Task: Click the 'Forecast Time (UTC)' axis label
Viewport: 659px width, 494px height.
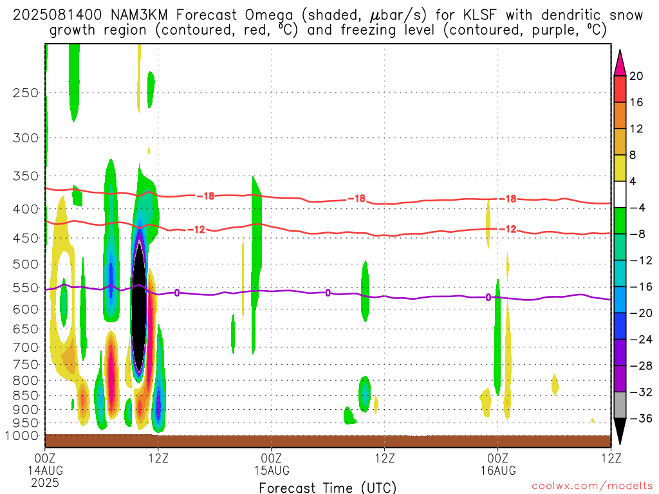Action: click(x=328, y=488)
